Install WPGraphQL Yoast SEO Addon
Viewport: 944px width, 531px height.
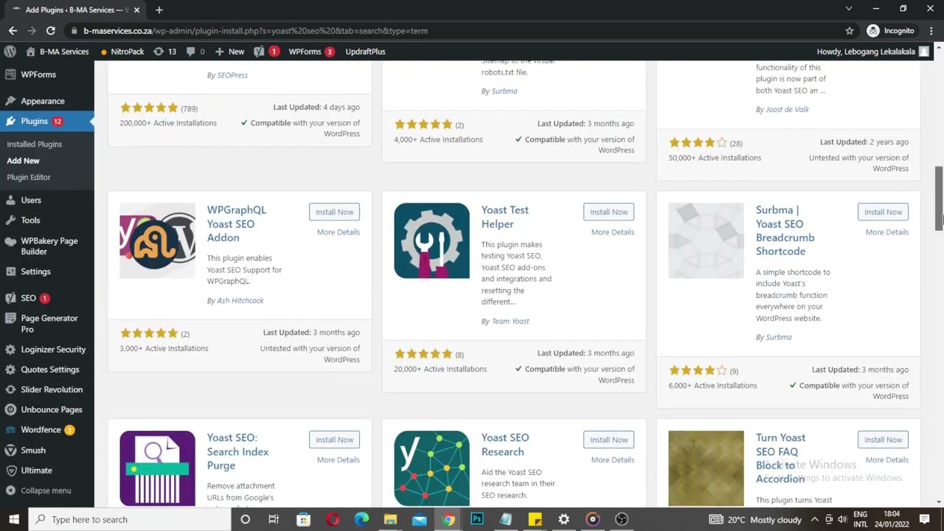[334, 212]
